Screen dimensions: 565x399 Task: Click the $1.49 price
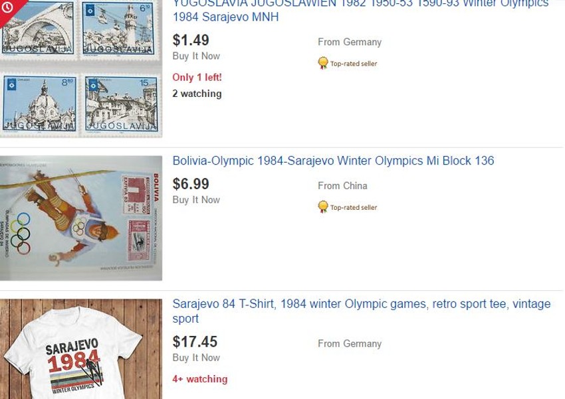191,40
